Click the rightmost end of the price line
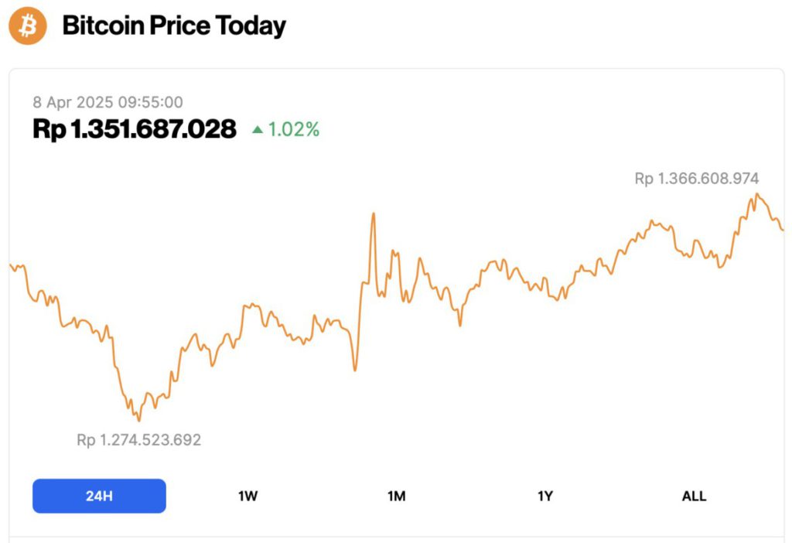This screenshot has height=543, width=792. tap(783, 229)
